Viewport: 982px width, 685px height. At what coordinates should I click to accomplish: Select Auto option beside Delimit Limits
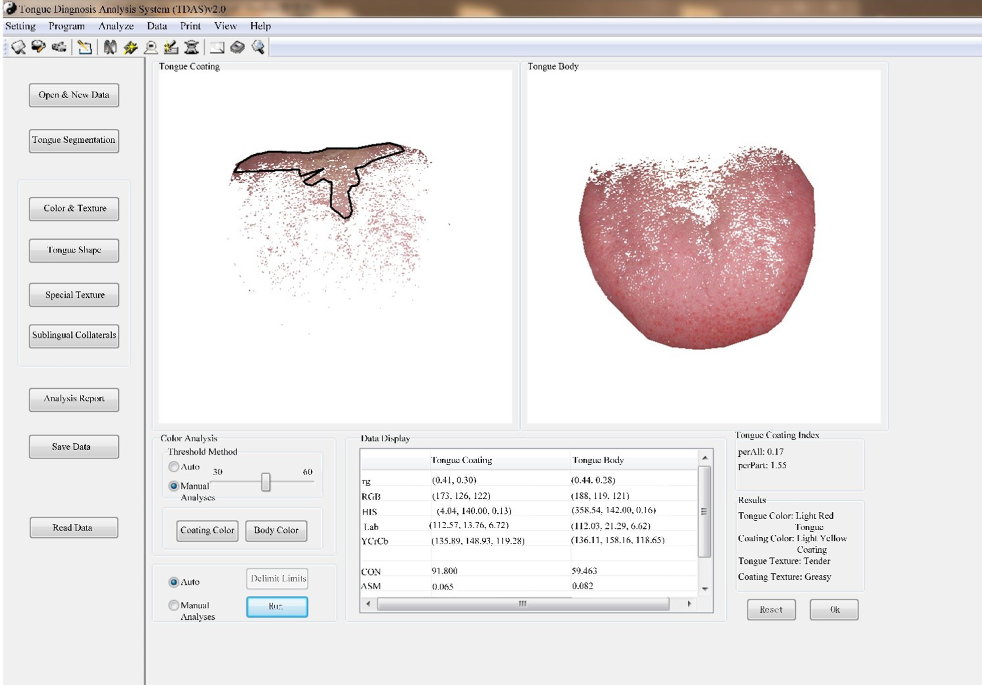point(174,582)
